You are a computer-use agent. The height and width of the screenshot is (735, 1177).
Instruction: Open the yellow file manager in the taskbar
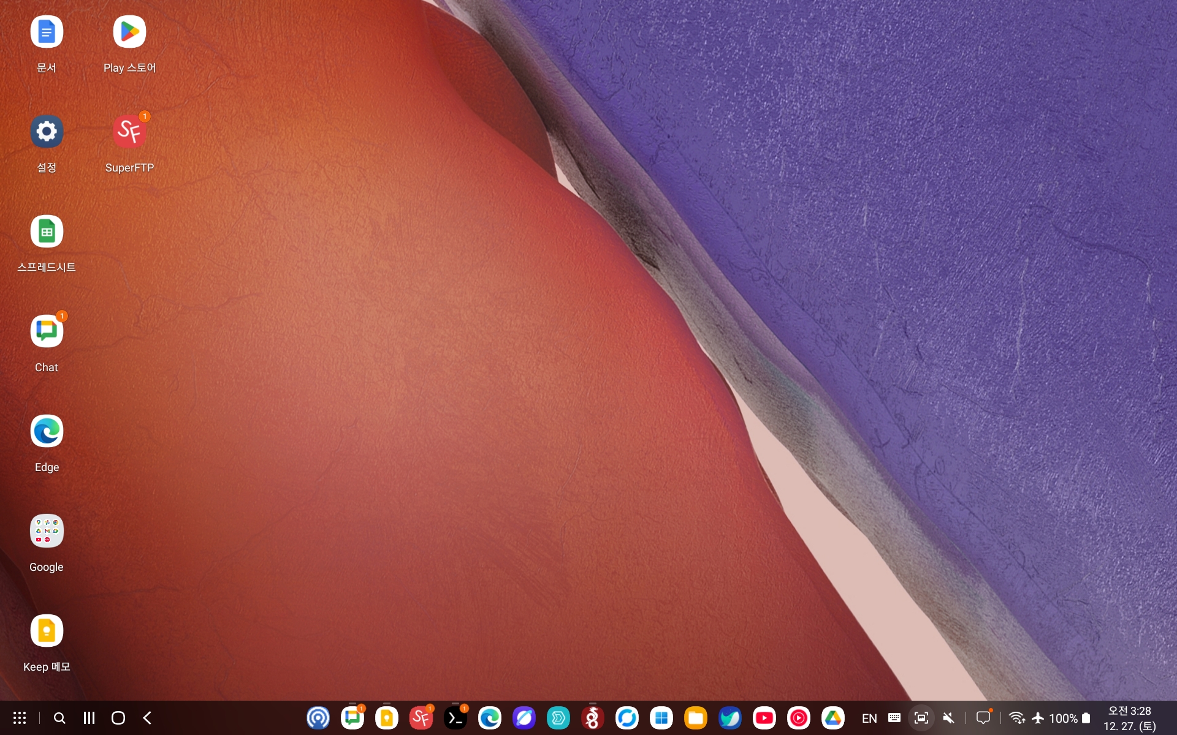(x=695, y=718)
